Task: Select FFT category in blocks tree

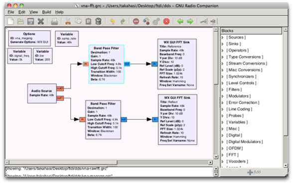Action: [x=232, y=155]
